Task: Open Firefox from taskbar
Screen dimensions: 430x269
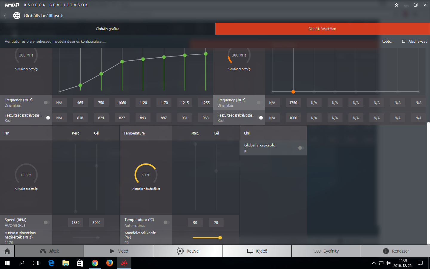Action: [x=110, y=263]
